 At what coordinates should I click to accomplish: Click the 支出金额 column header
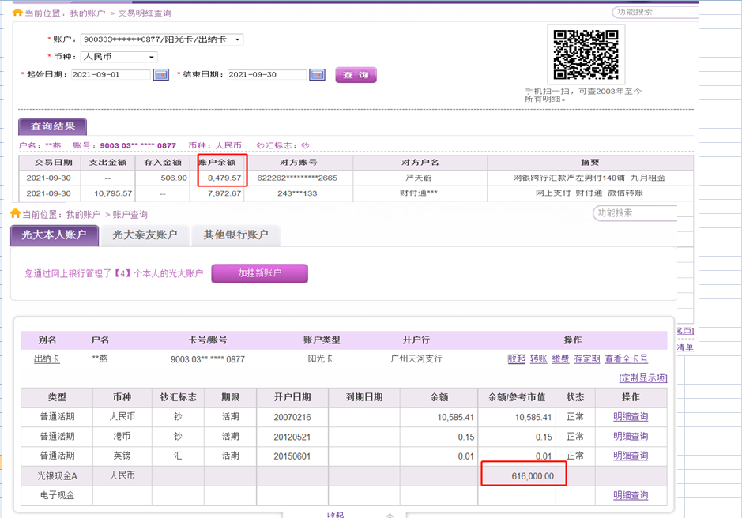tap(108, 162)
